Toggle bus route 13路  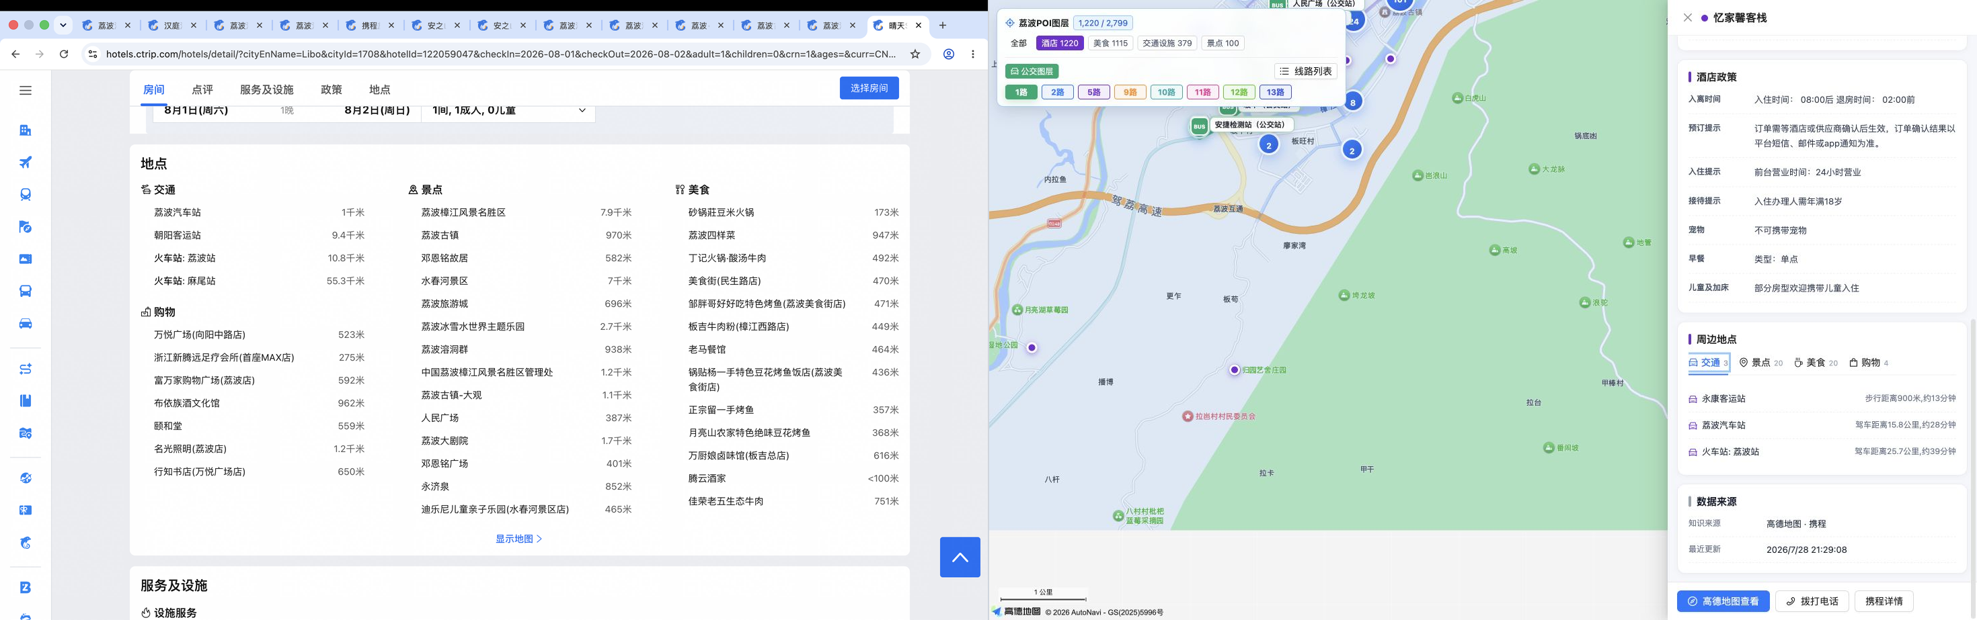point(1275,93)
